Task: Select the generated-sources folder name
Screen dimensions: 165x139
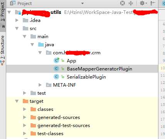Action: click(59, 117)
